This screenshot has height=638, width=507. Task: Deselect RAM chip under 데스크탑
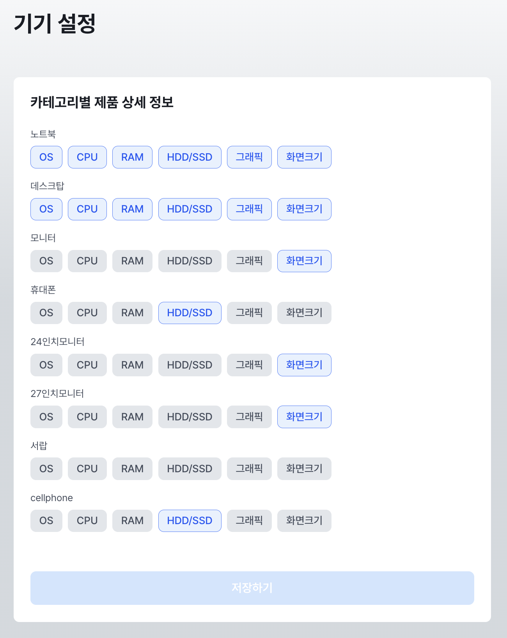132,209
